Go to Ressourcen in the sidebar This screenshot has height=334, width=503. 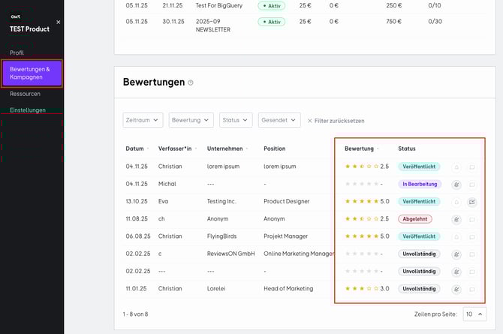click(25, 94)
